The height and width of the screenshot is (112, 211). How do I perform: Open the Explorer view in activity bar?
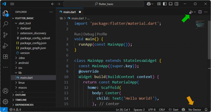[5, 14]
